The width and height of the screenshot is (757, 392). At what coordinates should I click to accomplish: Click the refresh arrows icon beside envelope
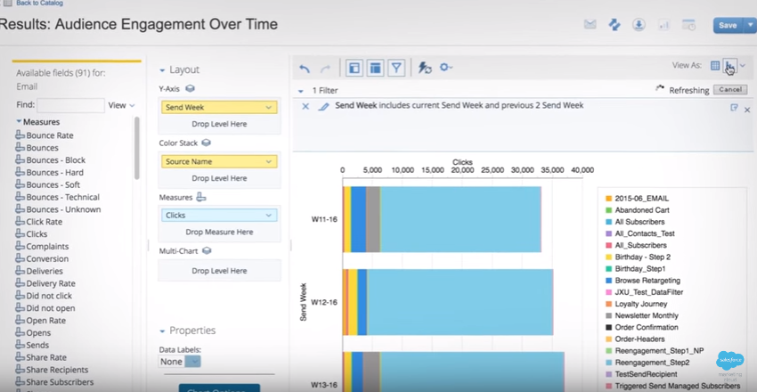pyautogui.click(x=615, y=25)
